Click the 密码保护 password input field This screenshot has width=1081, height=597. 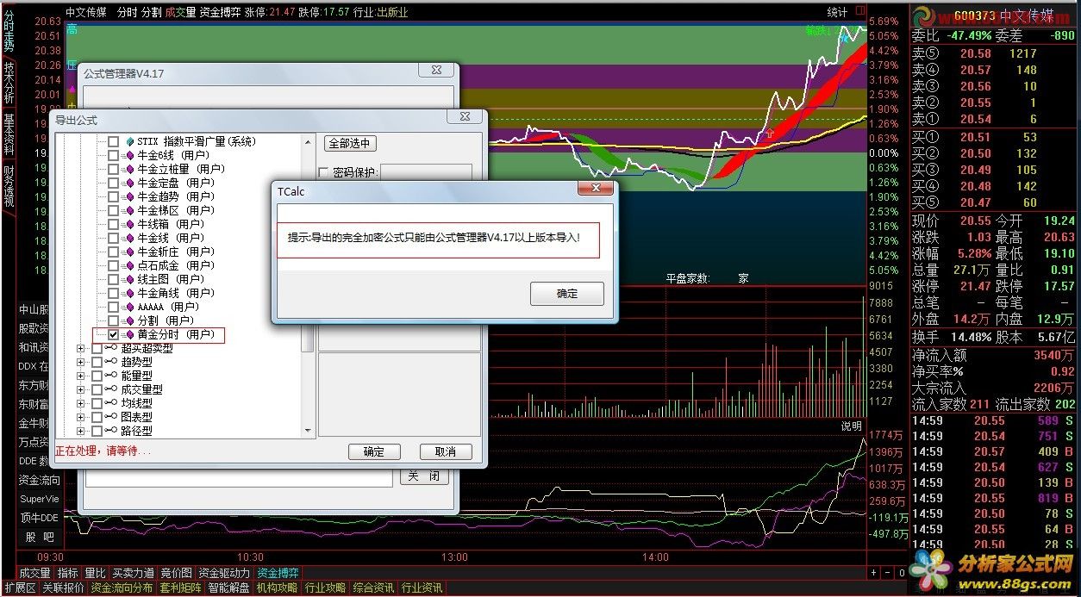pyautogui.click(x=427, y=172)
